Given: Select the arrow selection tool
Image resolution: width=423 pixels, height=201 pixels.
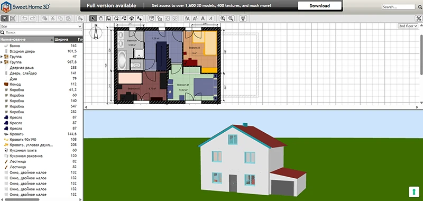Looking at the screenshot, I should (x=93, y=19).
